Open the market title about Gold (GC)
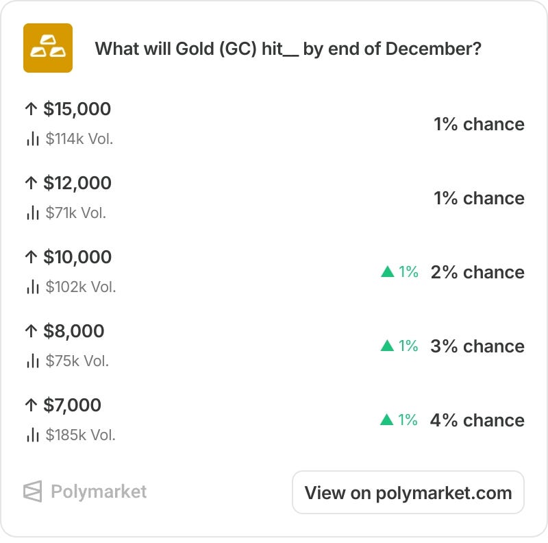548x543 pixels. click(288, 49)
